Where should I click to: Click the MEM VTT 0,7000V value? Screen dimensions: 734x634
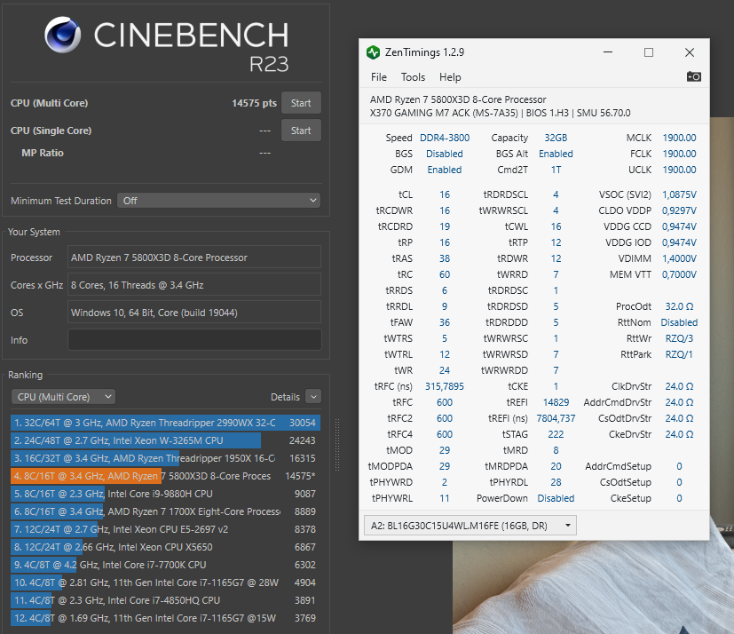click(679, 274)
